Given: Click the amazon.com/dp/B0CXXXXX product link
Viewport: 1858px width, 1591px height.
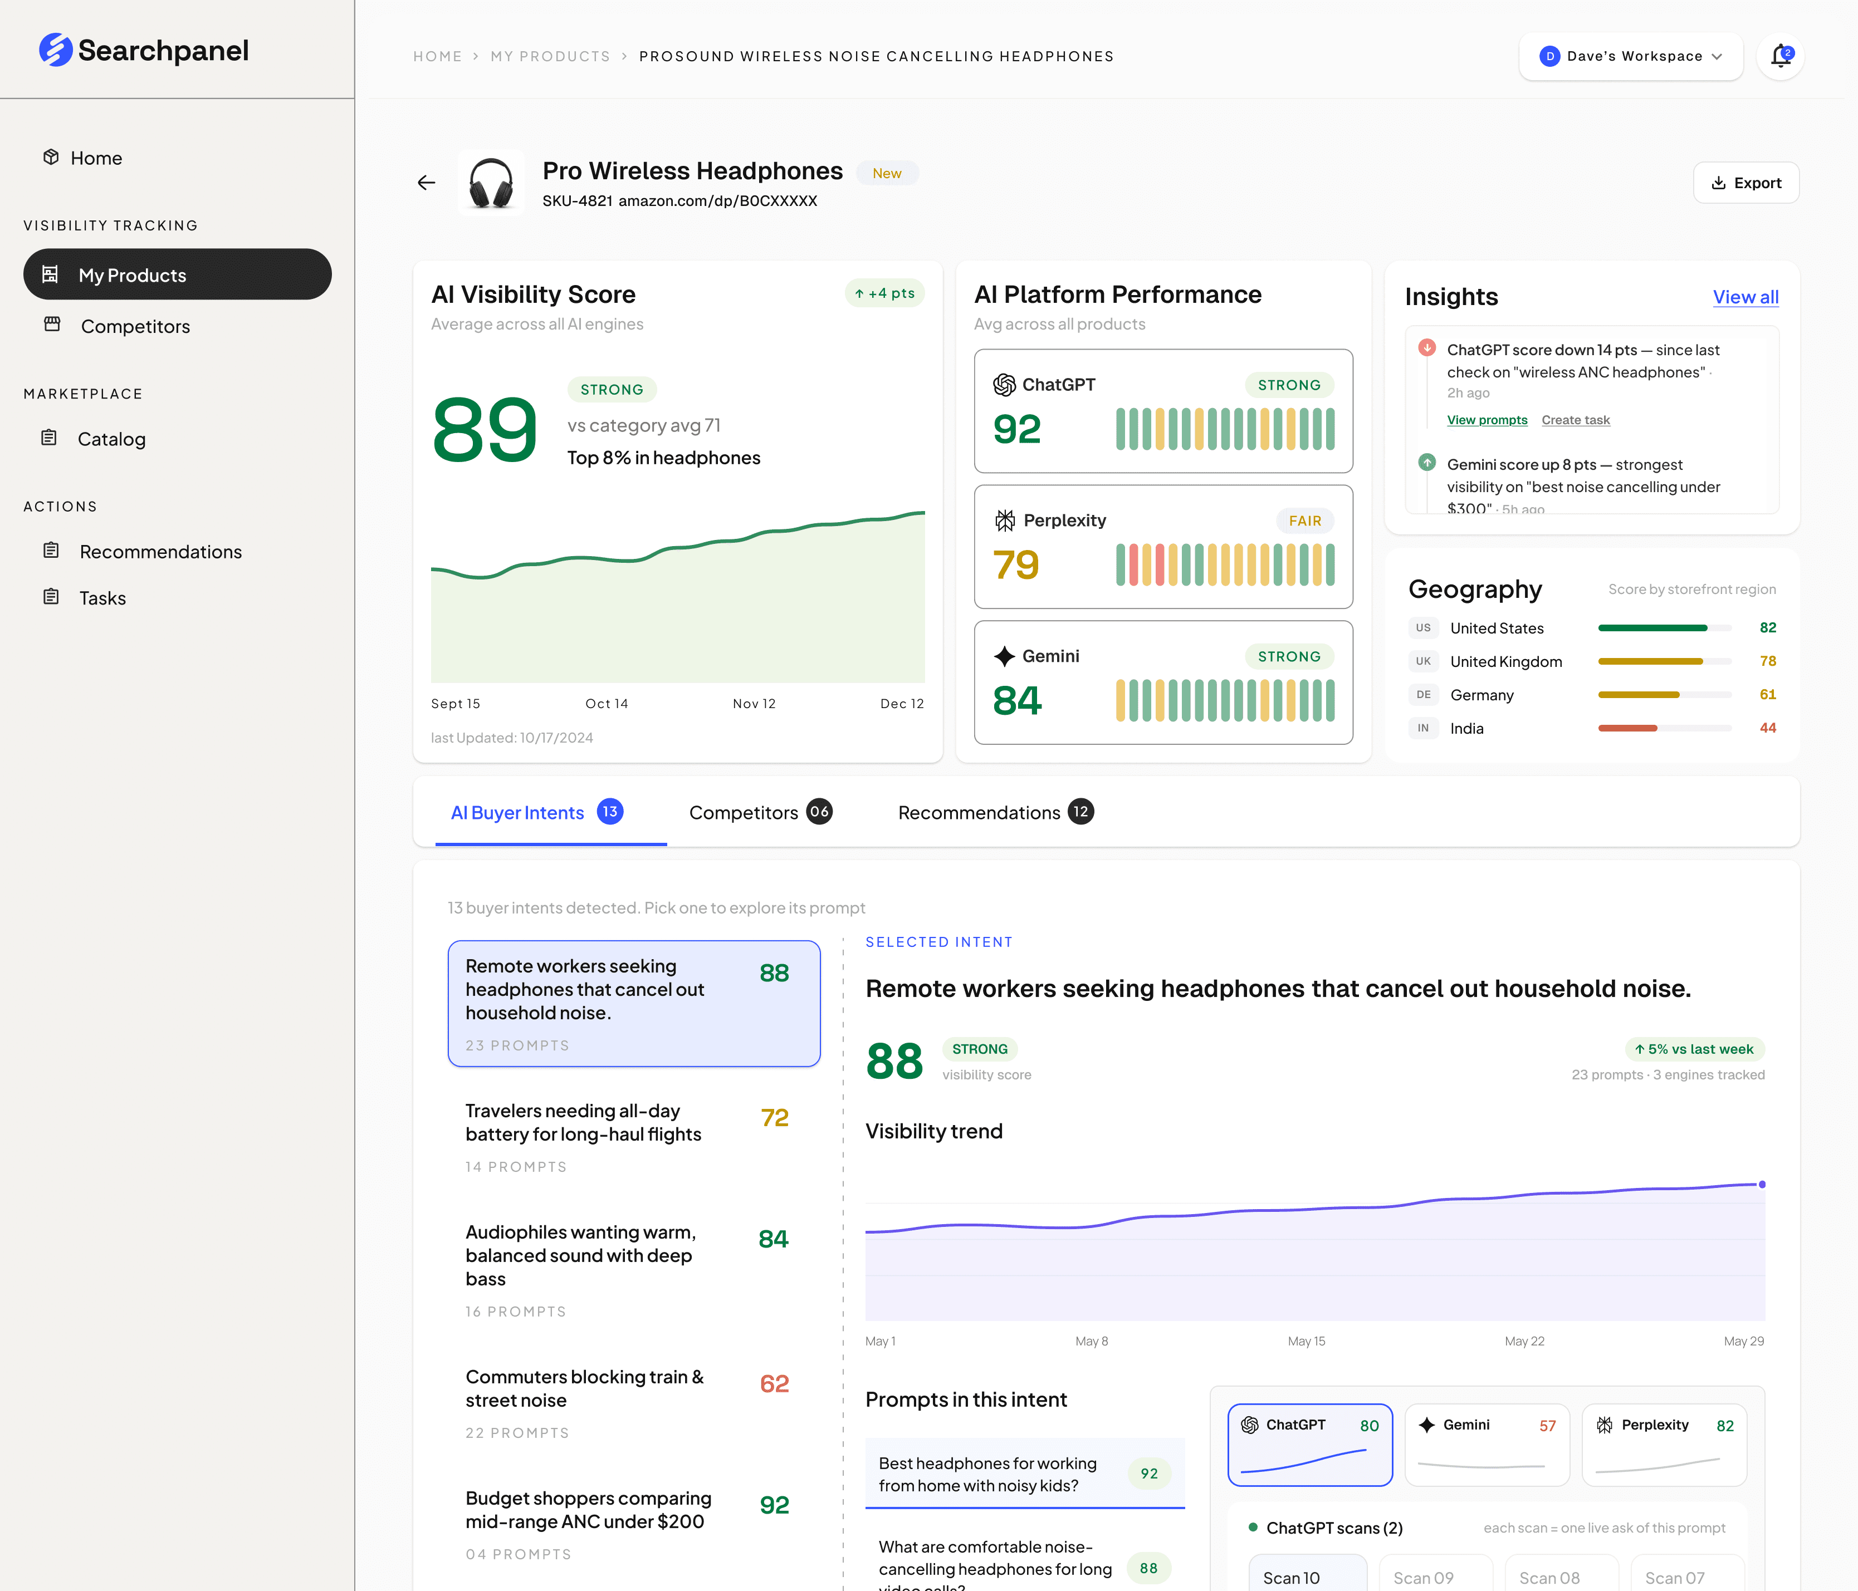Looking at the screenshot, I should coord(717,201).
